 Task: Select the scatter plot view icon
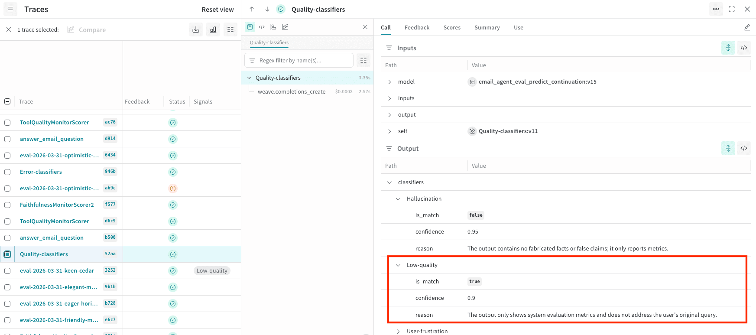tap(285, 27)
